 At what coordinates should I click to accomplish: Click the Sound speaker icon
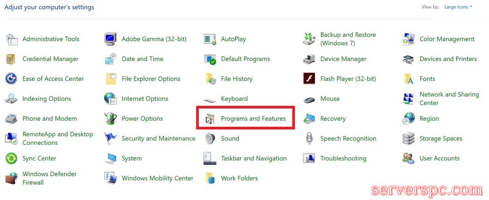(210, 139)
